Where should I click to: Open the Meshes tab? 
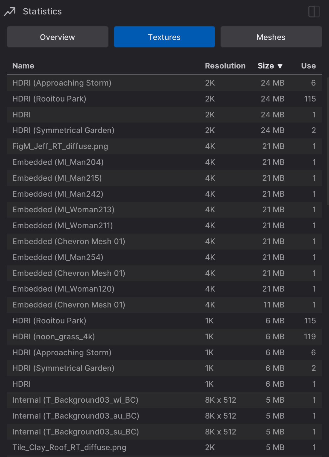[x=271, y=37]
